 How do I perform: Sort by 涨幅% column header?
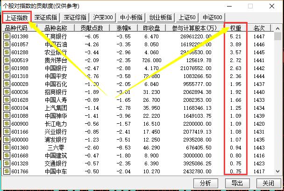tap(123, 28)
